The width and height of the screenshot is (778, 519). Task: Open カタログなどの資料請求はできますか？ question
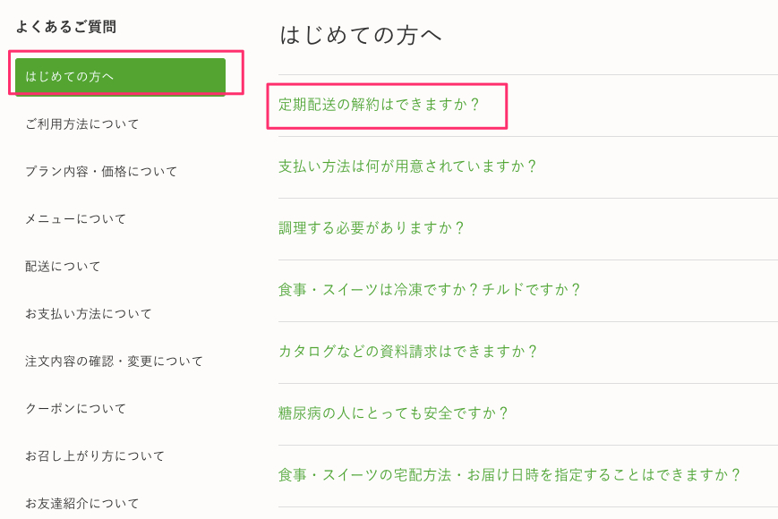(x=407, y=352)
